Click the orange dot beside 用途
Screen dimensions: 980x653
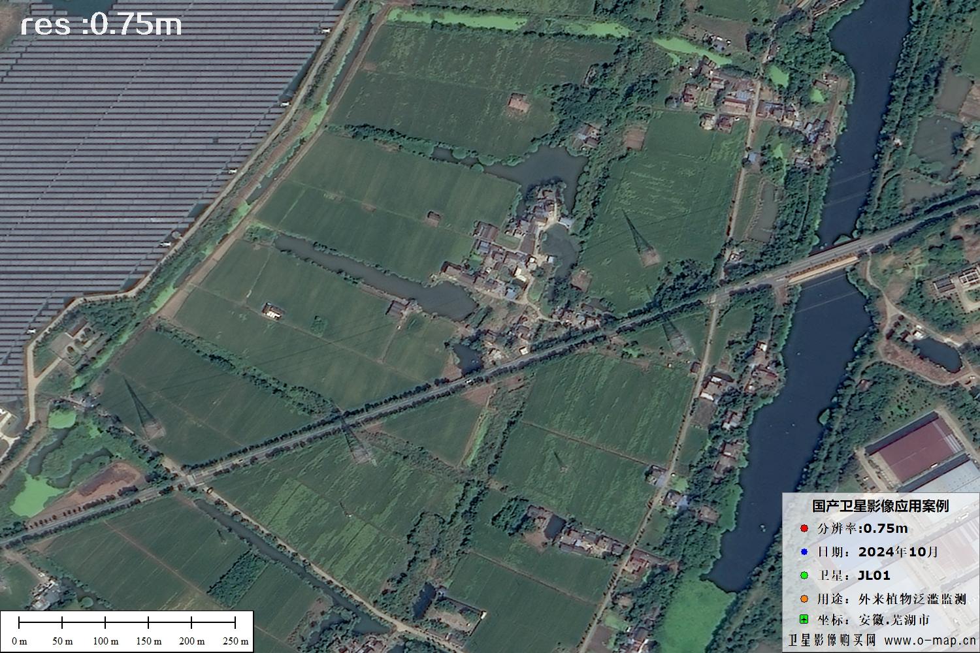pos(804,599)
